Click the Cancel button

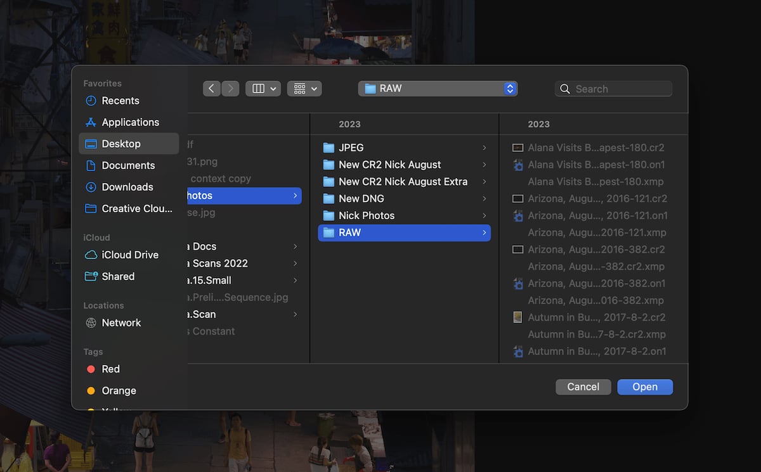pyautogui.click(x=583, y=386)
